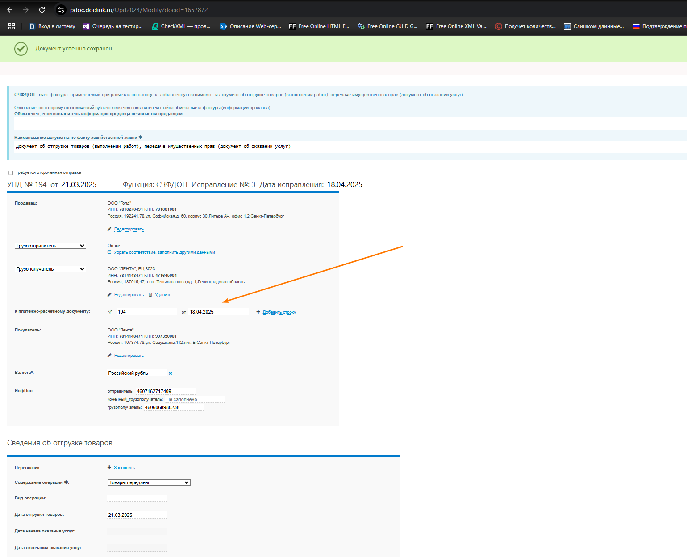This screenshot has width=687, height=557.
Task: Click document name field 'Документ об отгрузке товаров'
Action: click(350, 147)
